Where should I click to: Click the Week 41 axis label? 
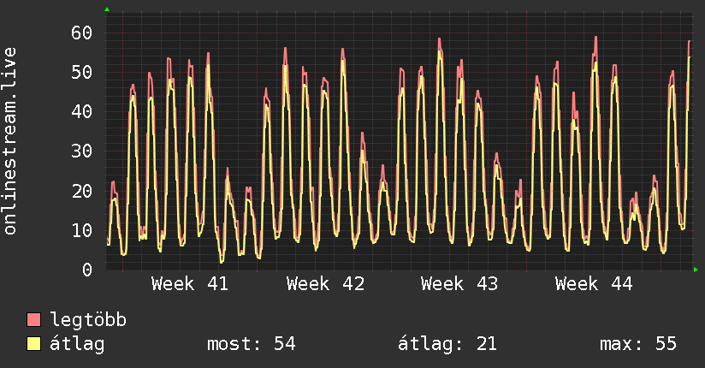point(190,284)
